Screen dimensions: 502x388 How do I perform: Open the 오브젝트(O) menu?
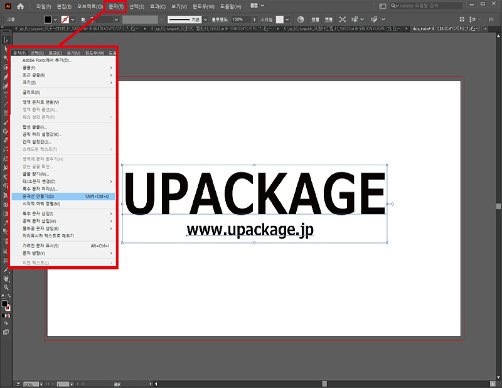point(90,6)
